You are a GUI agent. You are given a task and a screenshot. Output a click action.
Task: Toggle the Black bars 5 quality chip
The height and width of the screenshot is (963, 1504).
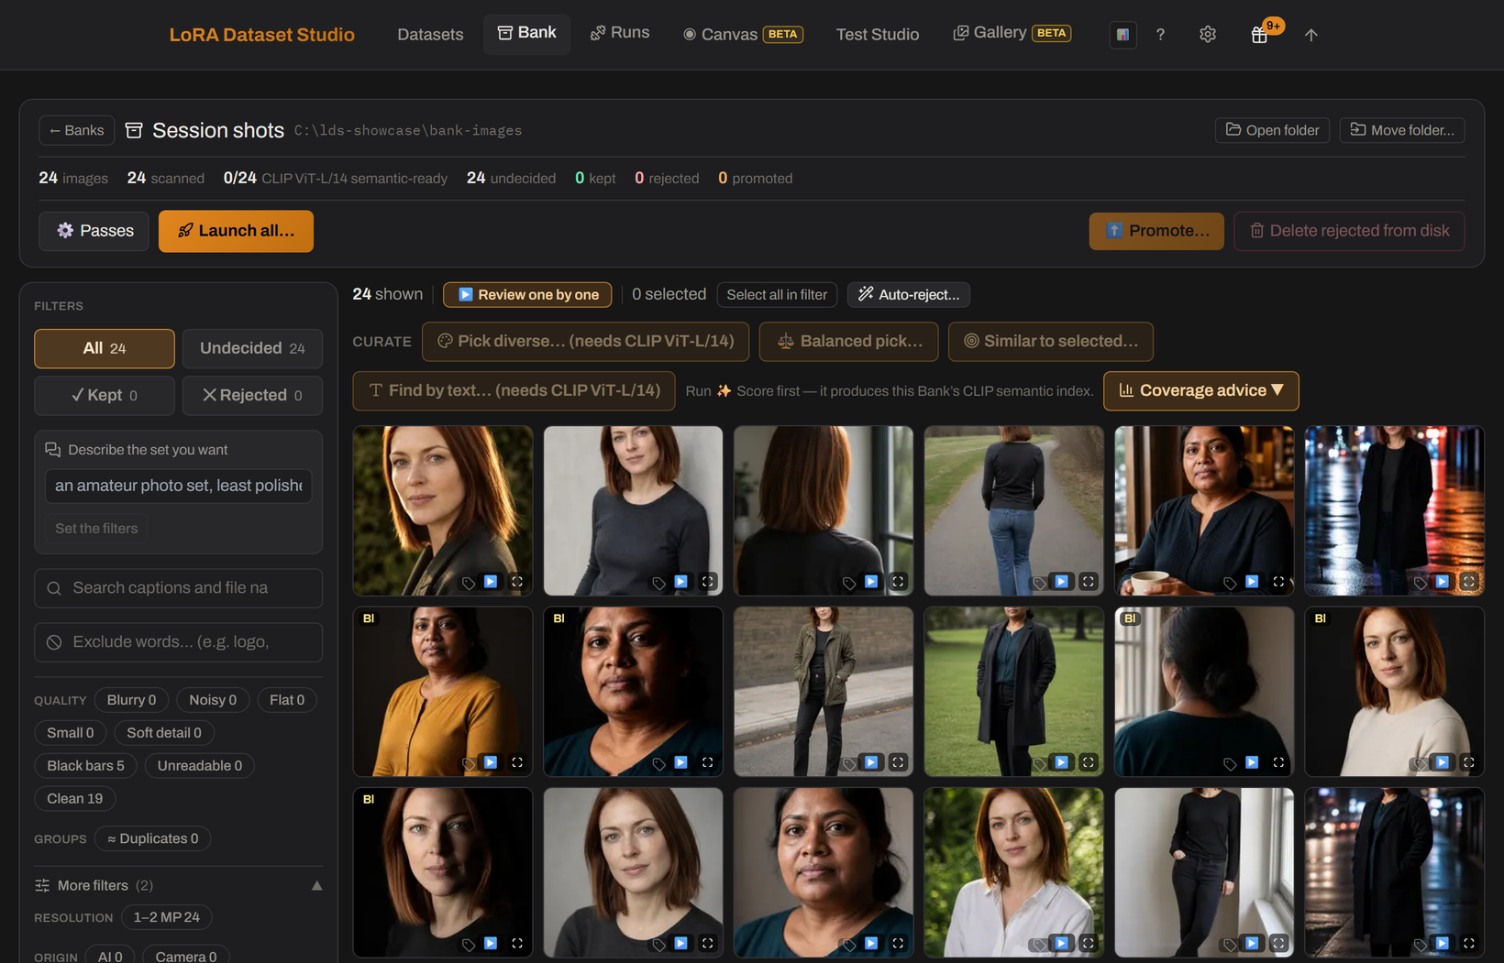click(x=85, y=765)
